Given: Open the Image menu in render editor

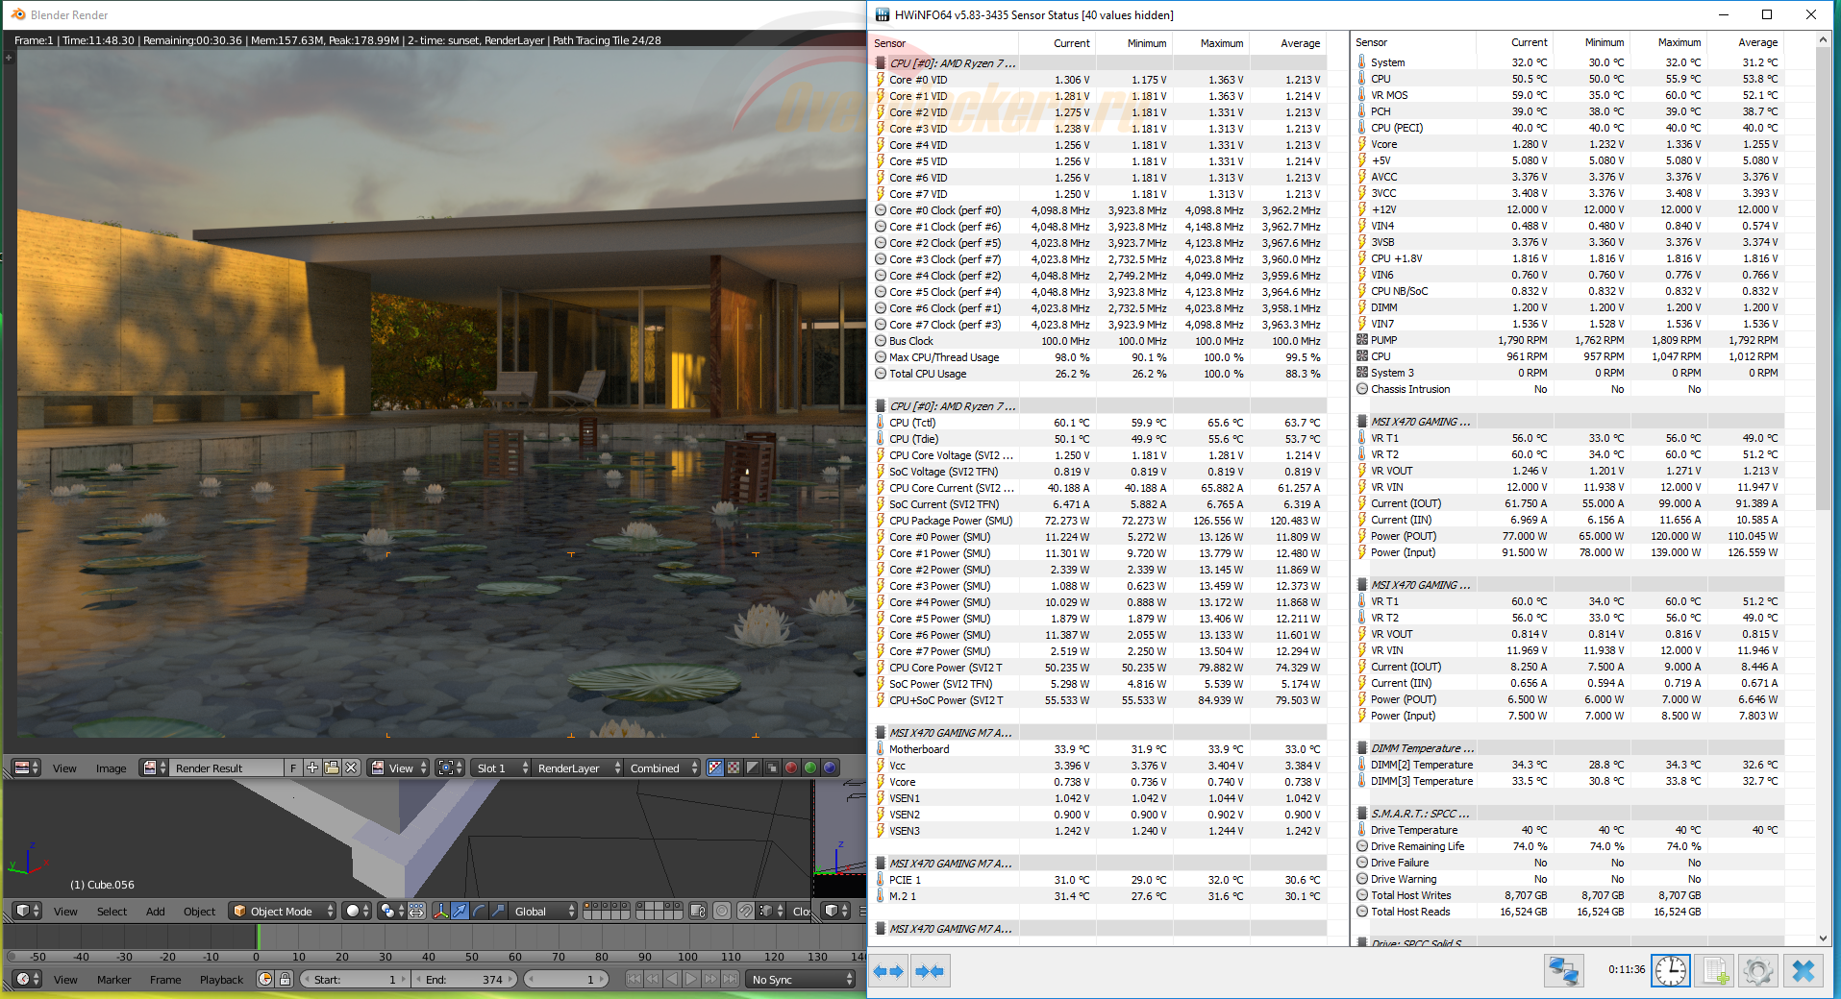Looking at the screenshot, I should [x=111, y=768].
